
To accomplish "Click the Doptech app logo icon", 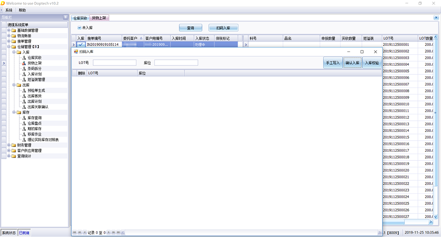I will click(x=3, y=3).
